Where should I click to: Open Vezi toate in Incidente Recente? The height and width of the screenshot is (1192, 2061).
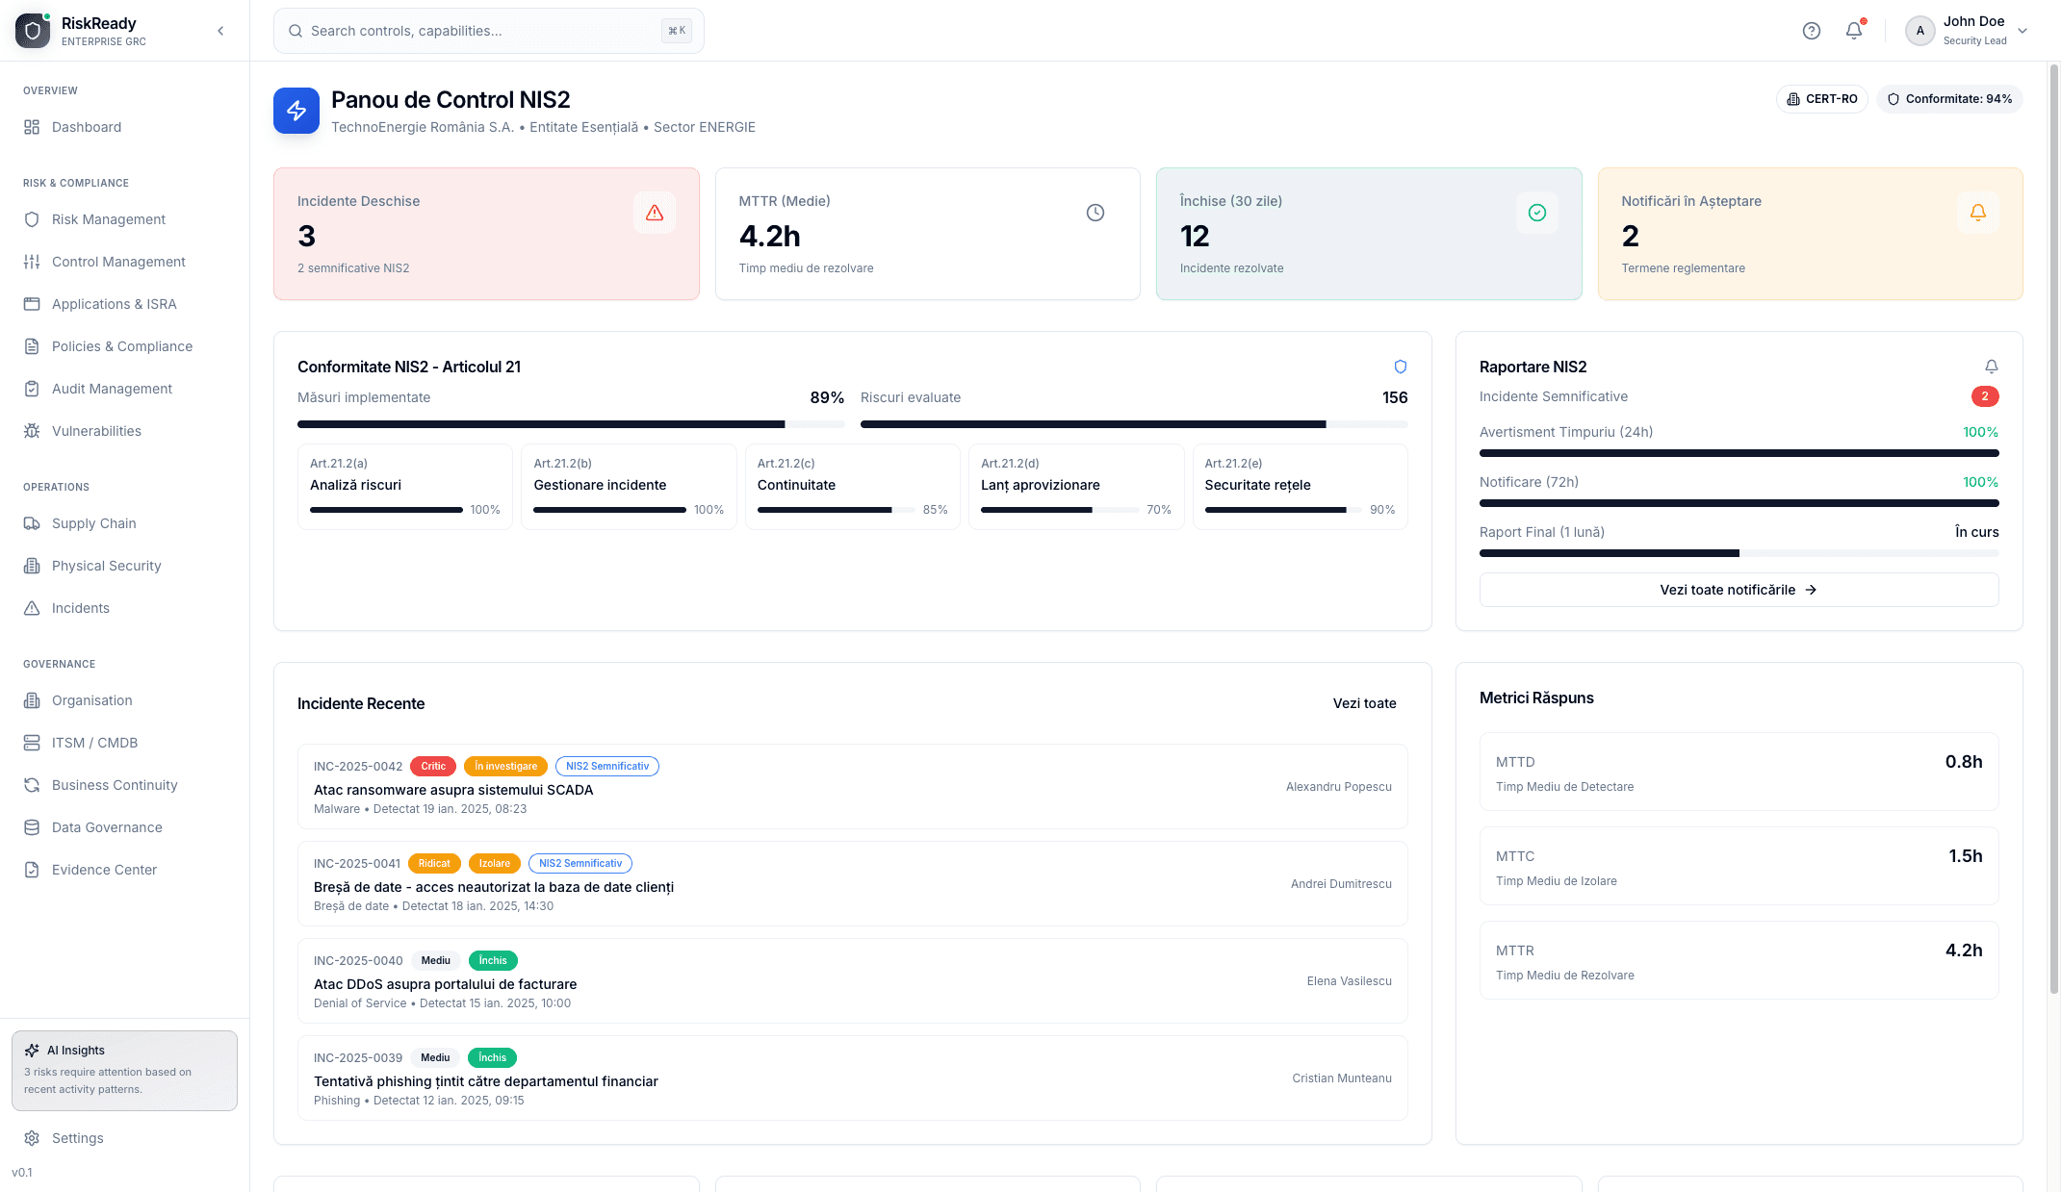click(1364, 703)
